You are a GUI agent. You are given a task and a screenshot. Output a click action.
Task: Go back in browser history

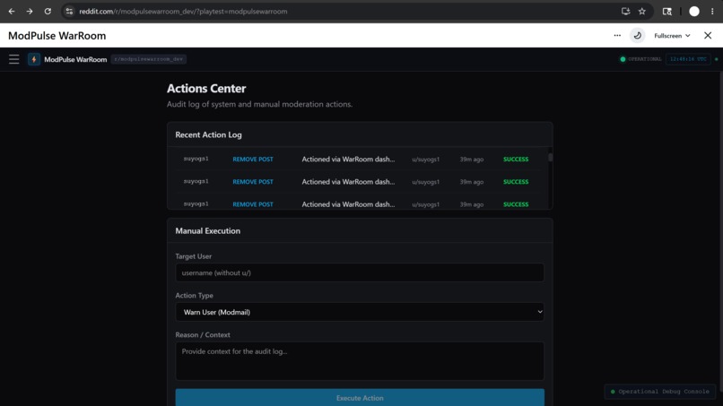[x=12, y=12]
